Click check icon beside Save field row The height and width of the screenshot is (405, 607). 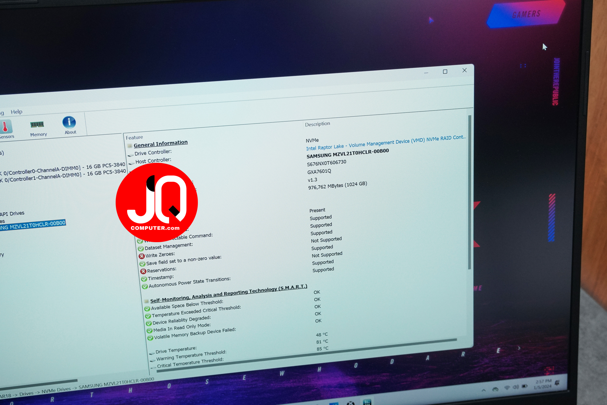click(x=142, y=264)
